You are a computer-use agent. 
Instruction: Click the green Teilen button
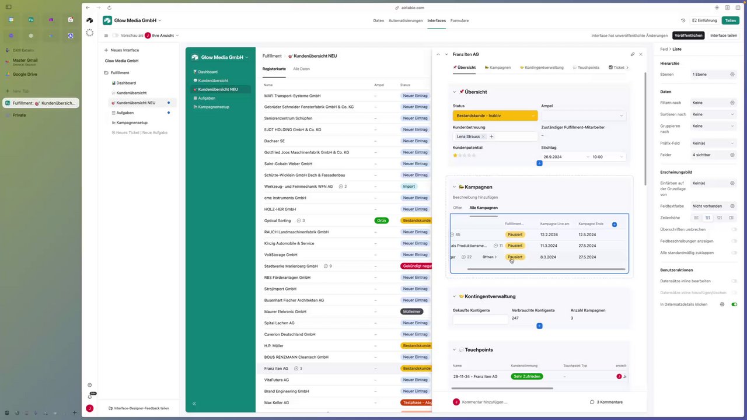tap(730, 20)
